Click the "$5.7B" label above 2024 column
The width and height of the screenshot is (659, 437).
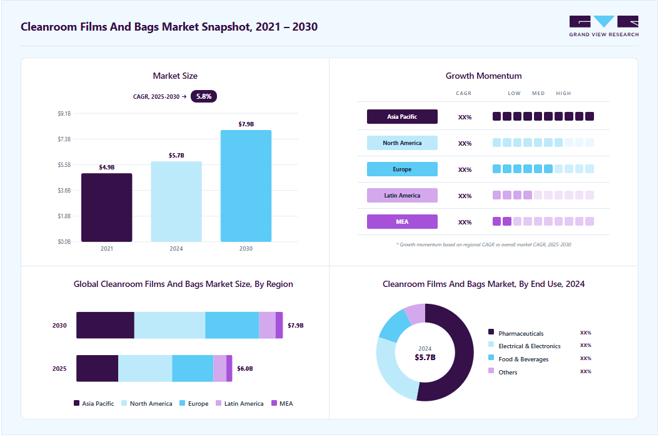tap(176, 155)
